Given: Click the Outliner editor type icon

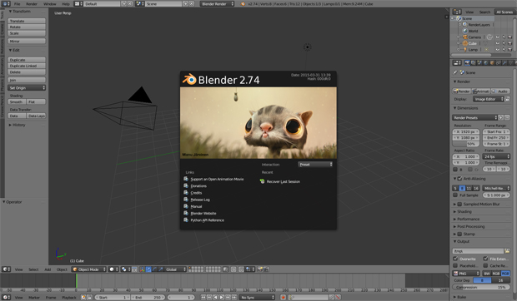Looking at the screenshot, I should [456, 12].
